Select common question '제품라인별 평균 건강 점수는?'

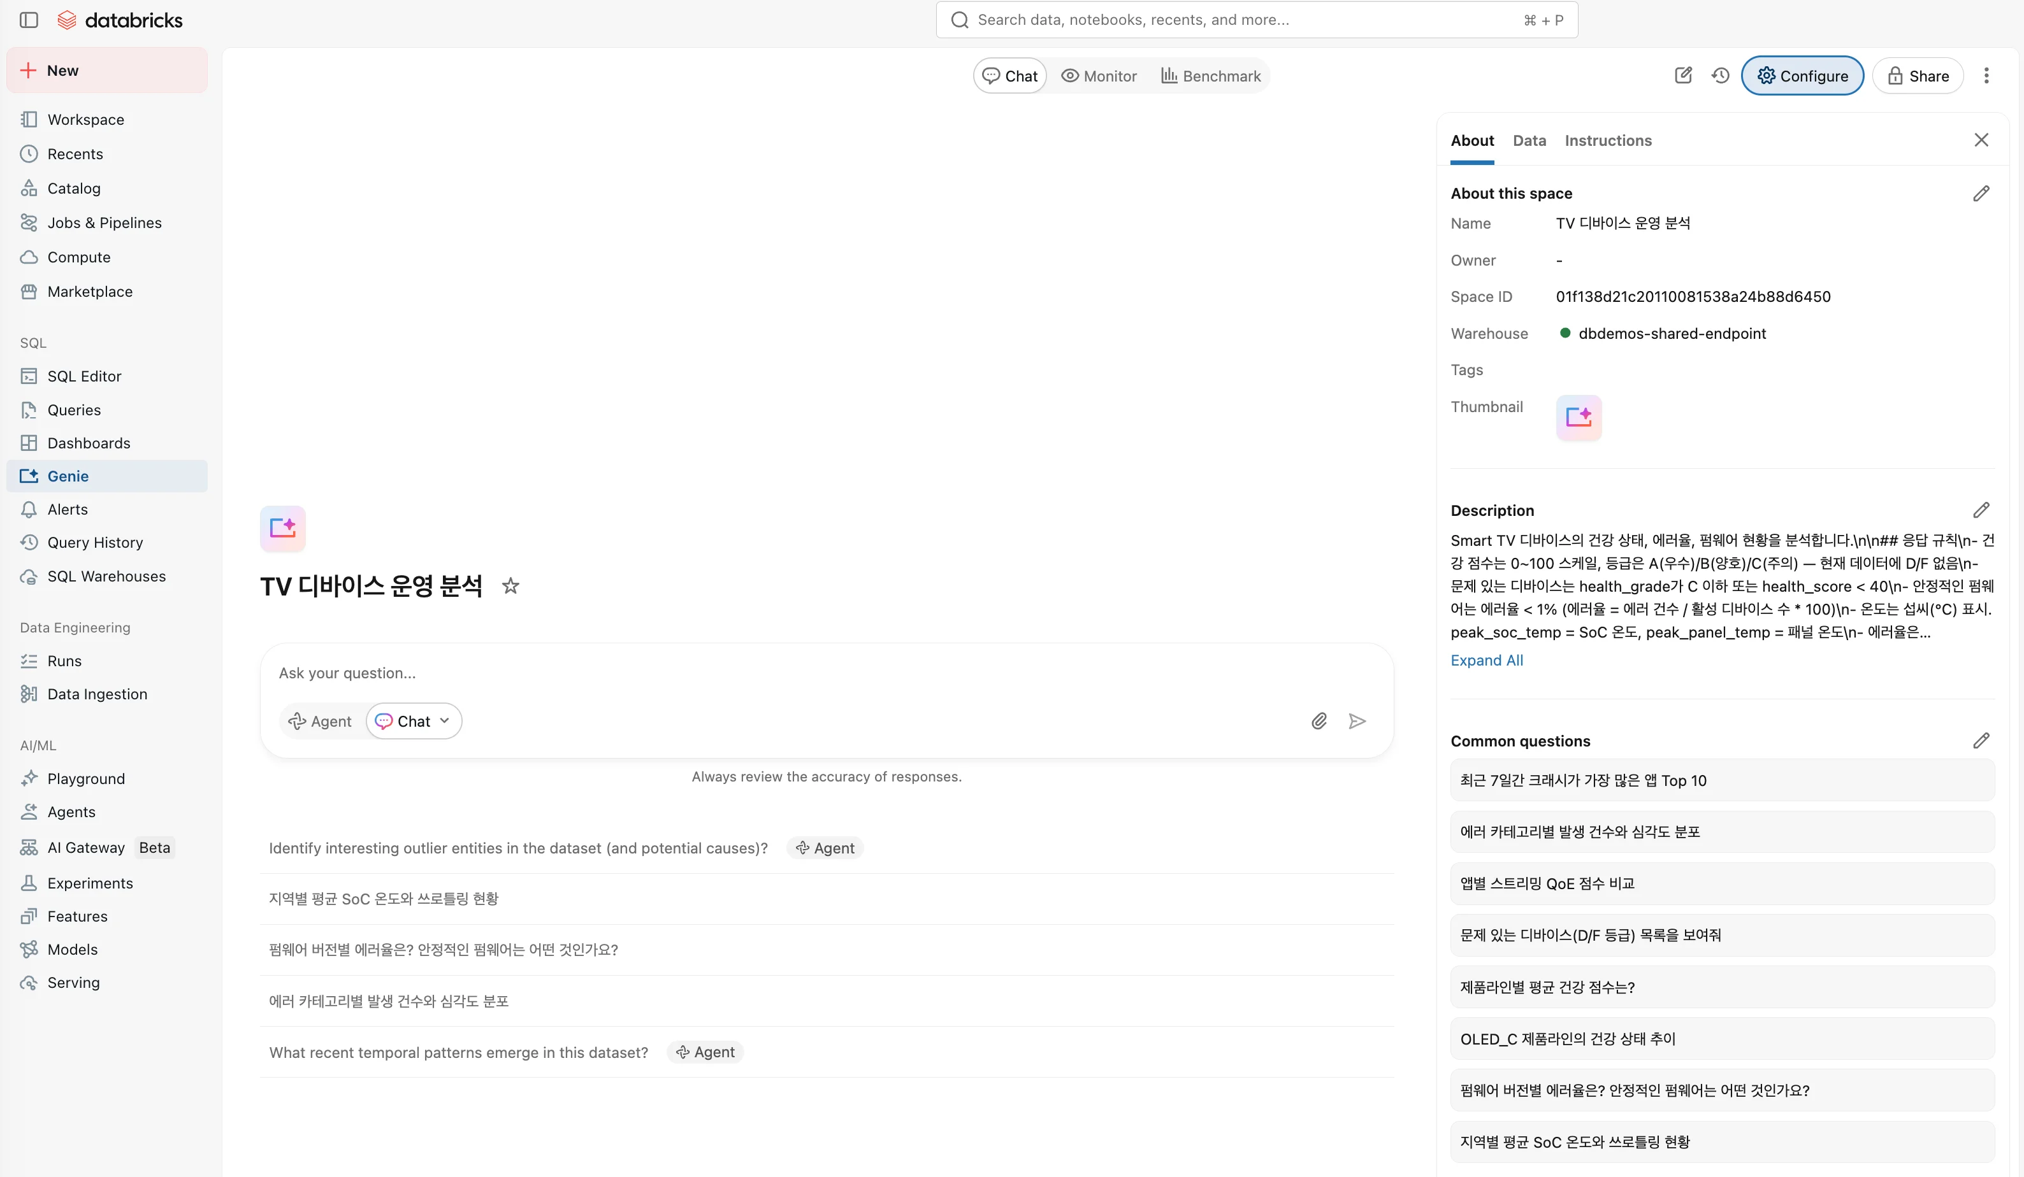pyautogui.click(x=1722, y=988)
